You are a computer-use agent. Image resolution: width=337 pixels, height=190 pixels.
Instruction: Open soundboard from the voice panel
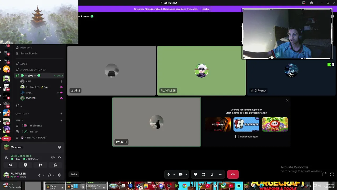pos(55,165)
